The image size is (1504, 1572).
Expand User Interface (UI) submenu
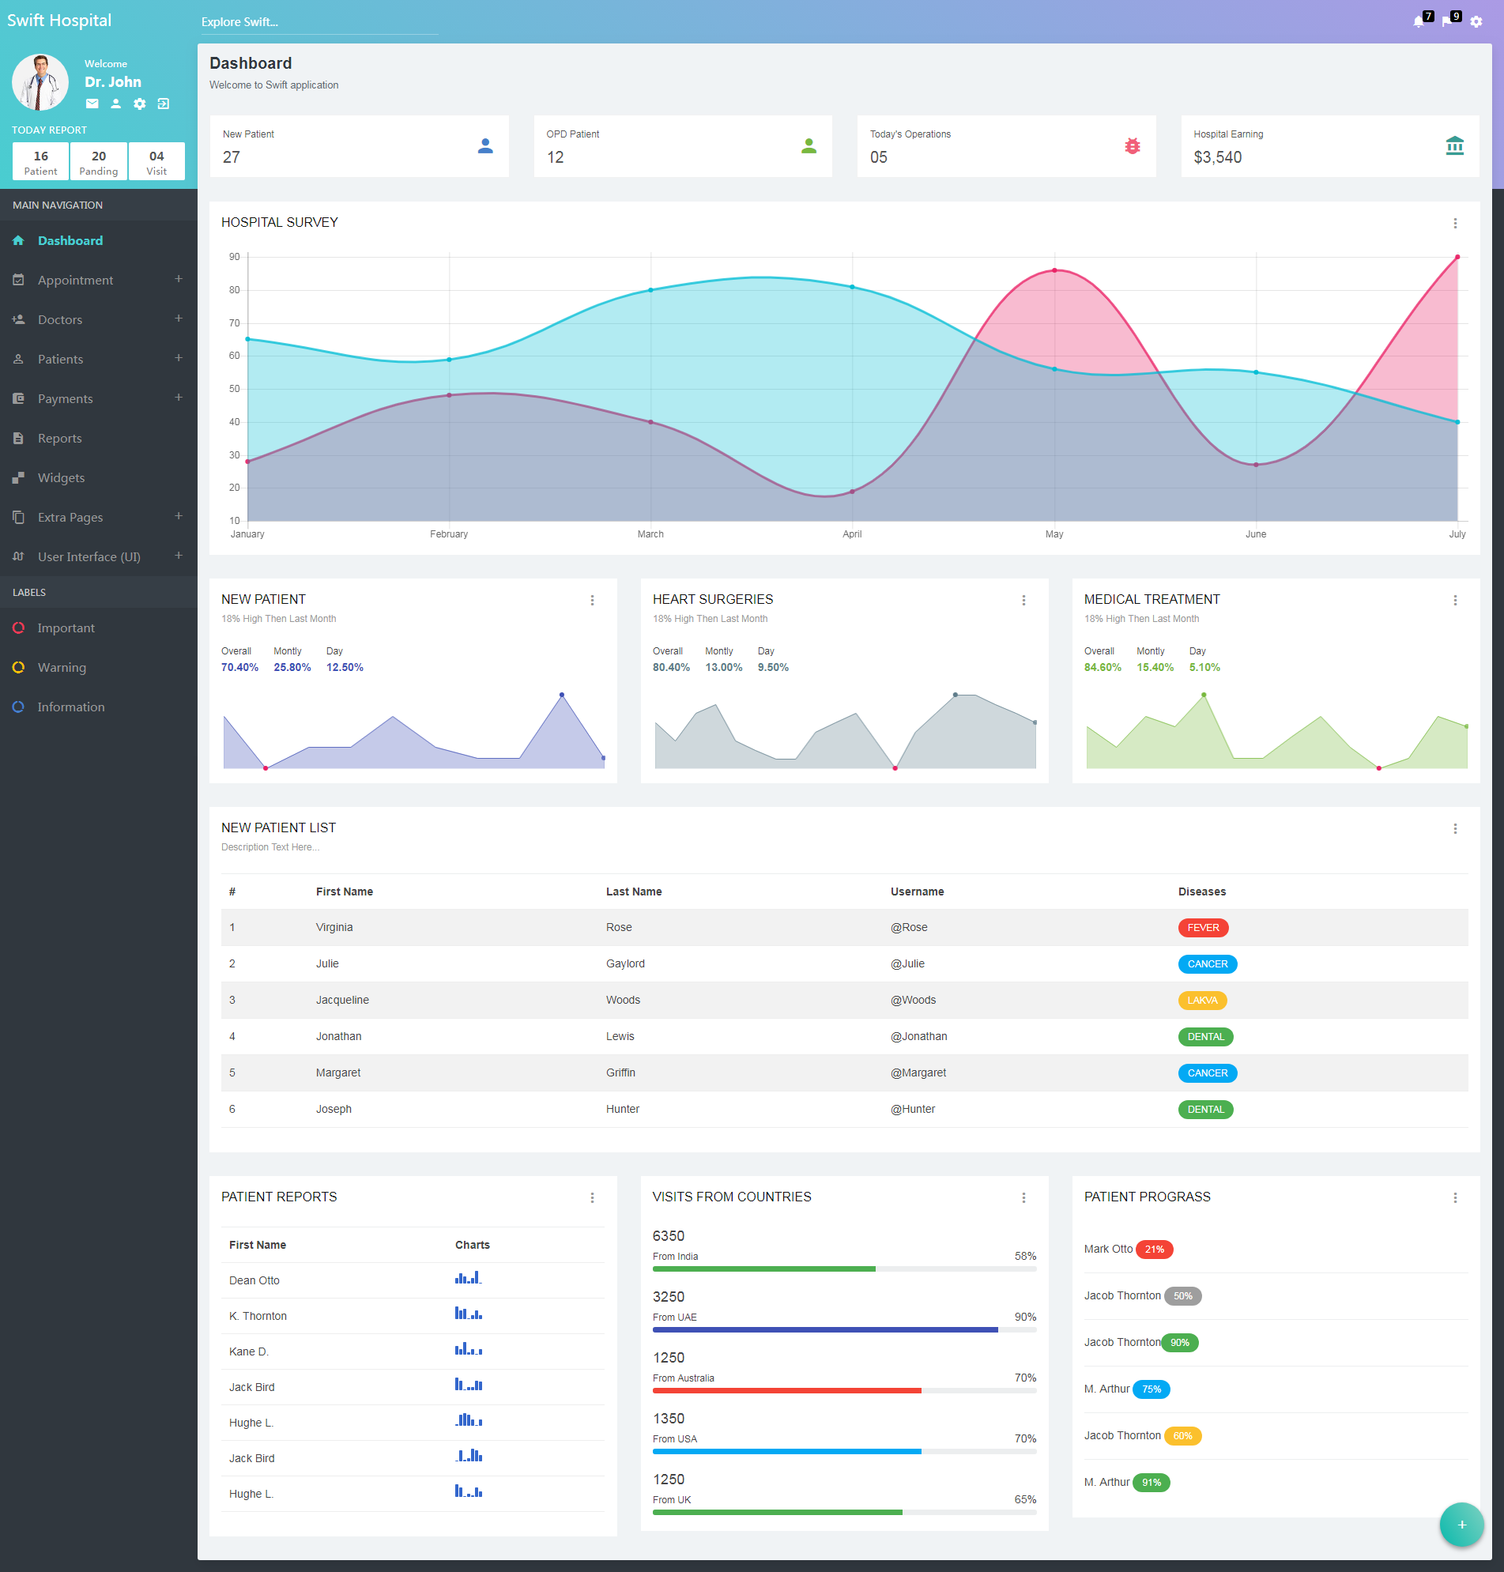[179, 556]
